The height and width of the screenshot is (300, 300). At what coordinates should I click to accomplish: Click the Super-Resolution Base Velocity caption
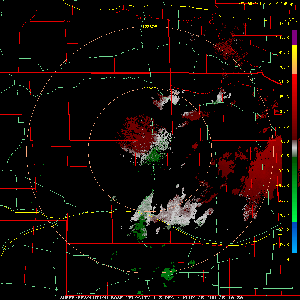coord(152,298)
